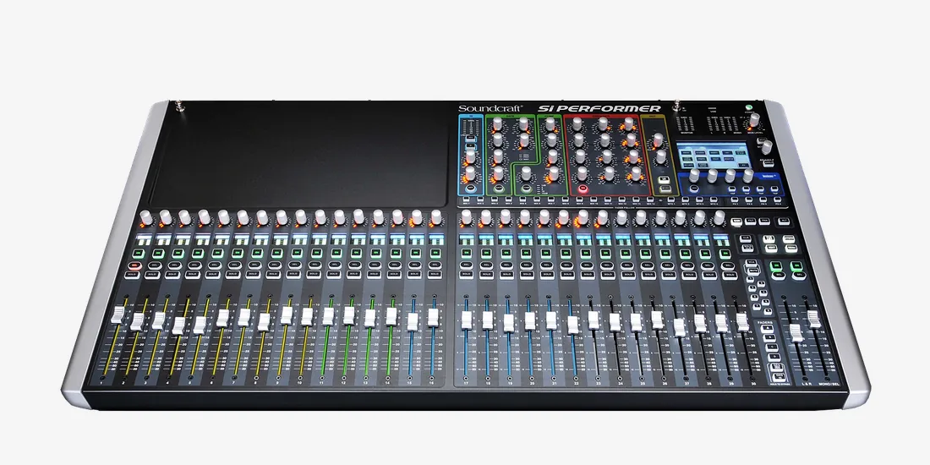Mute channel 9 via its ON button
The height and width of the screenshot is (465, 930).
(x=297, y=254)
